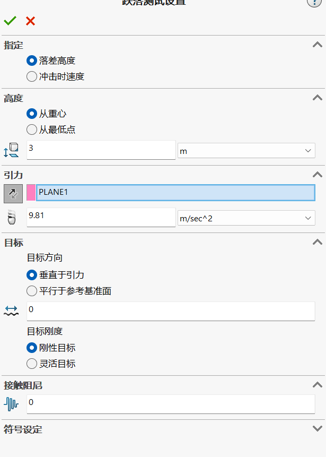
Task: Select the 冲击时速度 radio option
Action: point(55,76)
